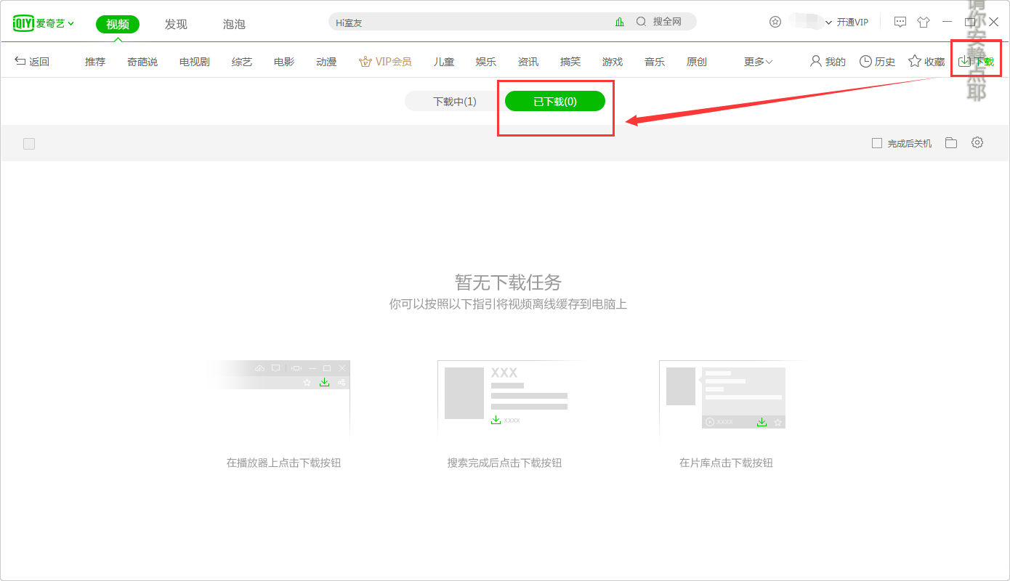Select the 电视剧 category in navigation
Image resolution: width=1010 pixels, height=581 pixels.
point(194,62)
